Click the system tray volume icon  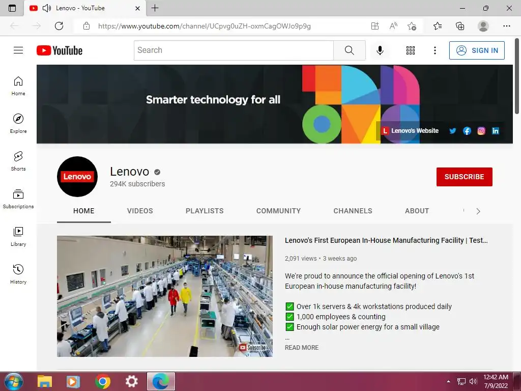tap(473, 381)
